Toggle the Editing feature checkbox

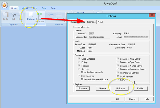click(x=79, y=62)
